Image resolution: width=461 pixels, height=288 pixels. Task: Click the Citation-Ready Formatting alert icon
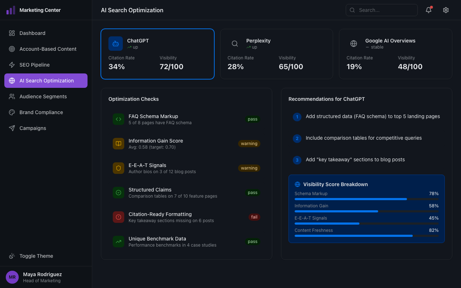118,217
